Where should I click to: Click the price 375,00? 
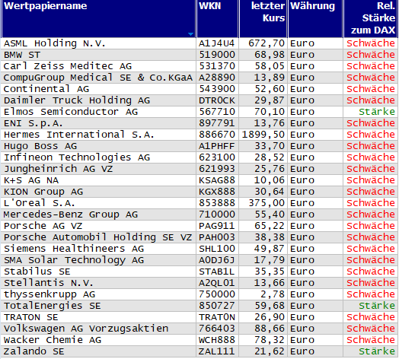267,203
